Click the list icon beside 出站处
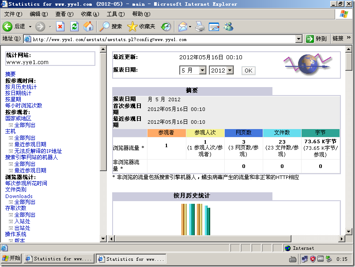This screenshot has width=355, height=267. 11,228
